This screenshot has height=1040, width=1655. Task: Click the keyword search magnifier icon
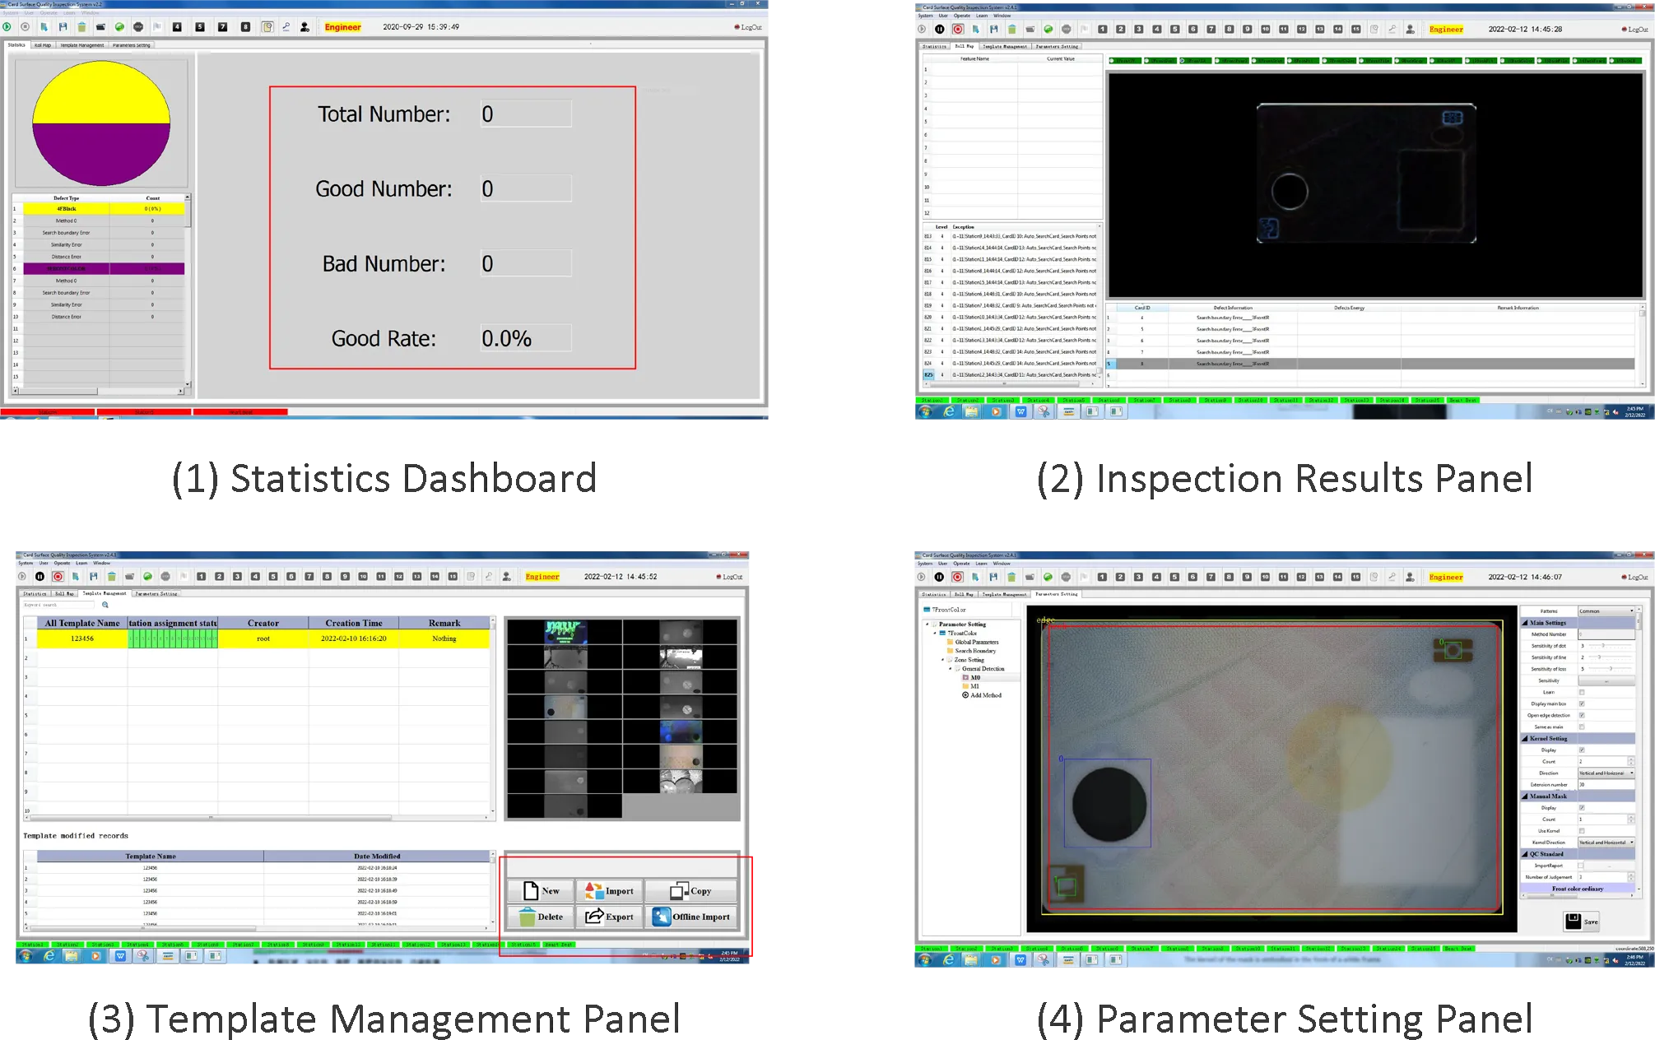pyautogui.click(x=105, y=605)
